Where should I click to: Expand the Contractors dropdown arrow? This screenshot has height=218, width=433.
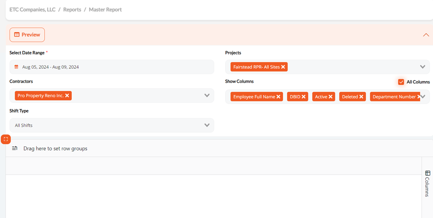(207, 96)
